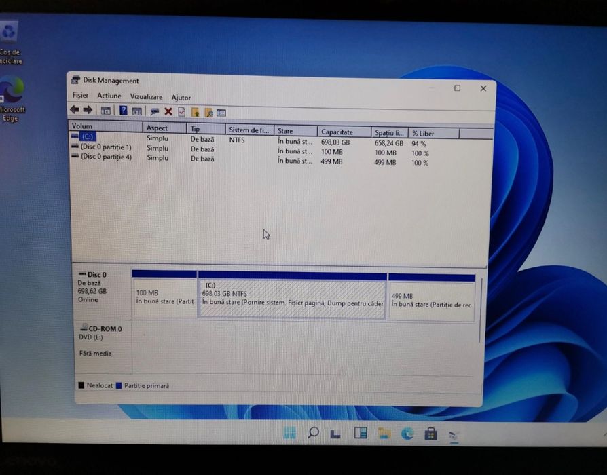Open the Acțiune menu
607x475 pixels.
[109, 96]
